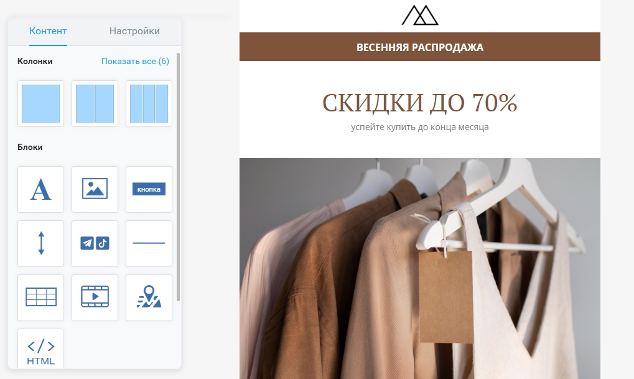Add a horizontal divider line block
Image resolution: width=634 pixels, height=379 pixels.
[x=149, y=243]
